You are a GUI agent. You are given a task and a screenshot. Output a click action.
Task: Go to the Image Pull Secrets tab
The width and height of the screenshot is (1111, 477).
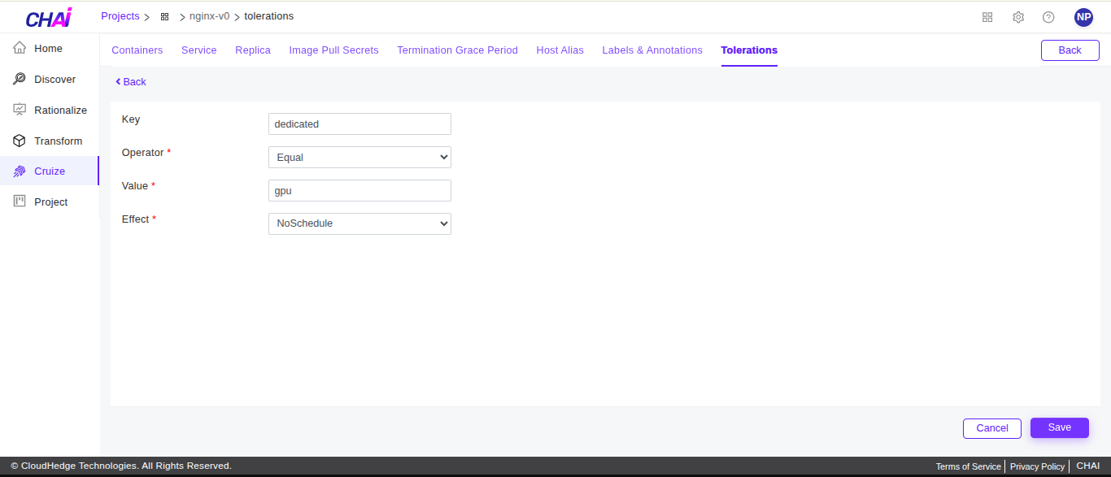click(x=333, y=50)
